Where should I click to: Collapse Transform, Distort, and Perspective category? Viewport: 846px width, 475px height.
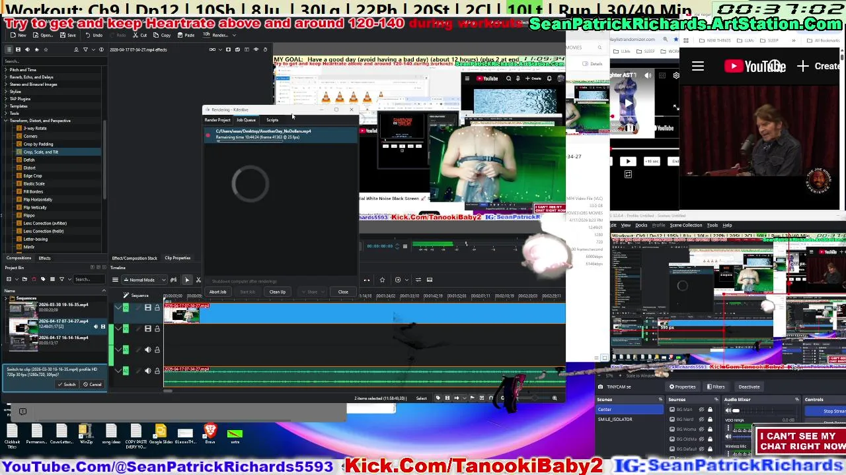point(6,121)
